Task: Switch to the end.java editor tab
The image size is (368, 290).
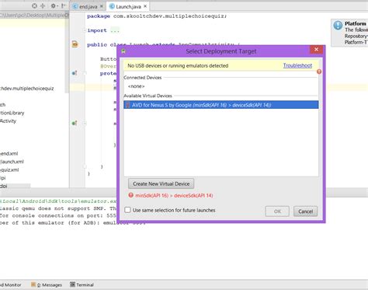Action: tap(88, 6)
